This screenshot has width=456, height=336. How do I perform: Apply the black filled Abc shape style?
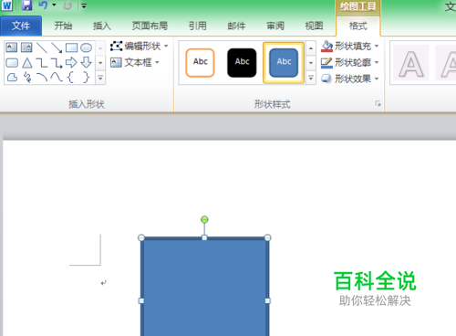pyautogui.click(x=242, y=63)
